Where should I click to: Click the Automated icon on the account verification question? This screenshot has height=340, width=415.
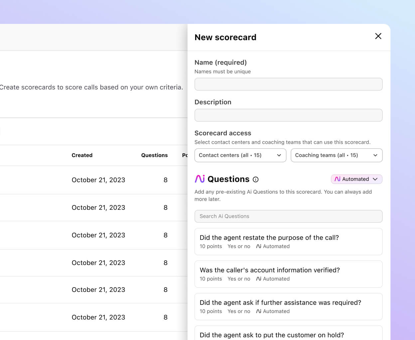(259, 279)
